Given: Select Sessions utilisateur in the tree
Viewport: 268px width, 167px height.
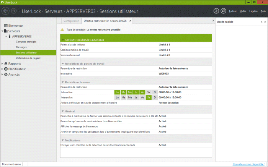Looking at the screenshot, I should [28, 52].
